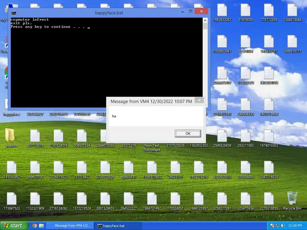Screen dimensions: 307x230
Task: Select the file 2486516117
Action: [292, 44]
